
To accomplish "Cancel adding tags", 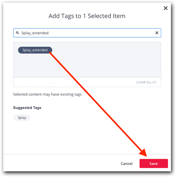I will point(126,163).
